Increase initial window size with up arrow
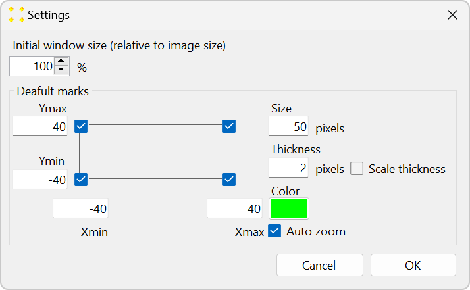This screenshot has width=470, height=290. (61, 62)
